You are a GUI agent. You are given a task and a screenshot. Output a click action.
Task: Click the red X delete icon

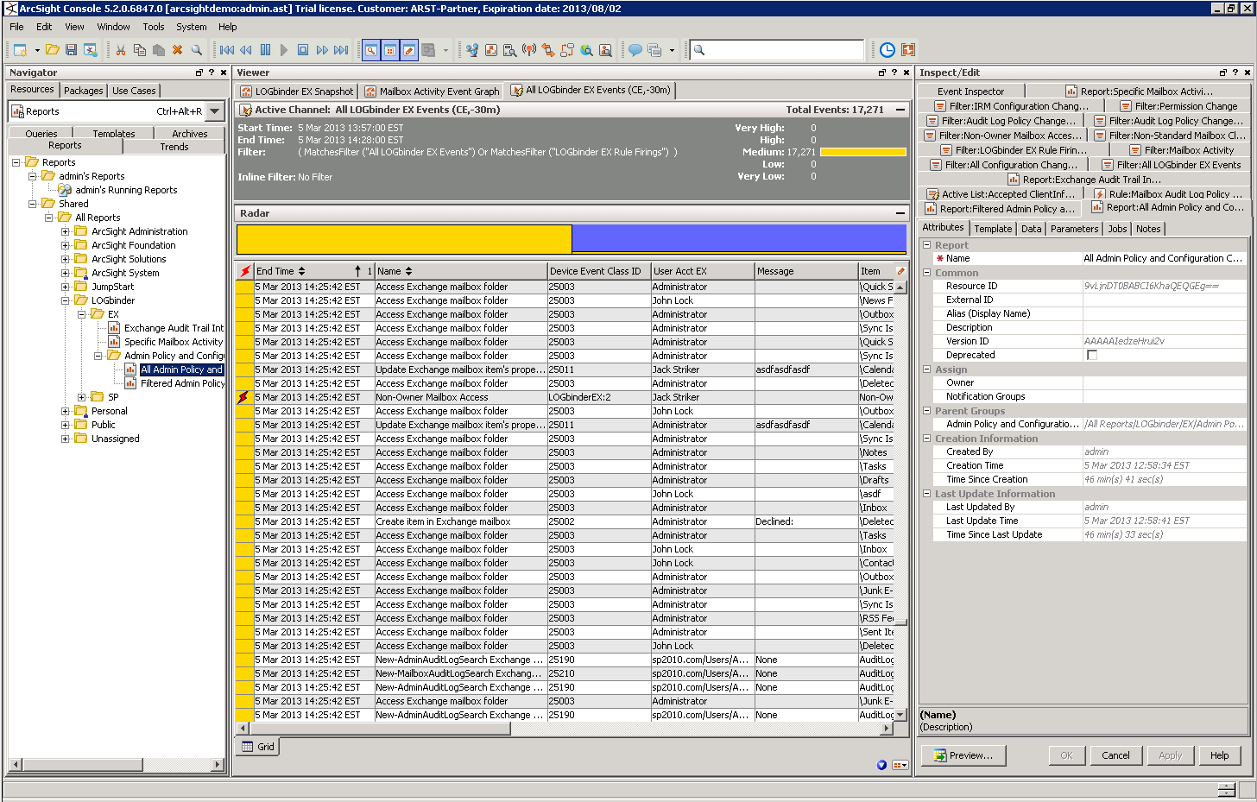(x=177, y=50)
